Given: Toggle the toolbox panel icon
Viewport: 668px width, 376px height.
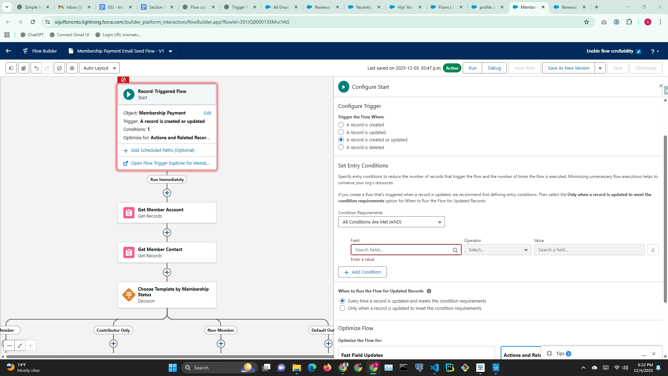Looking at the screenshot, I should pos(11,68).
